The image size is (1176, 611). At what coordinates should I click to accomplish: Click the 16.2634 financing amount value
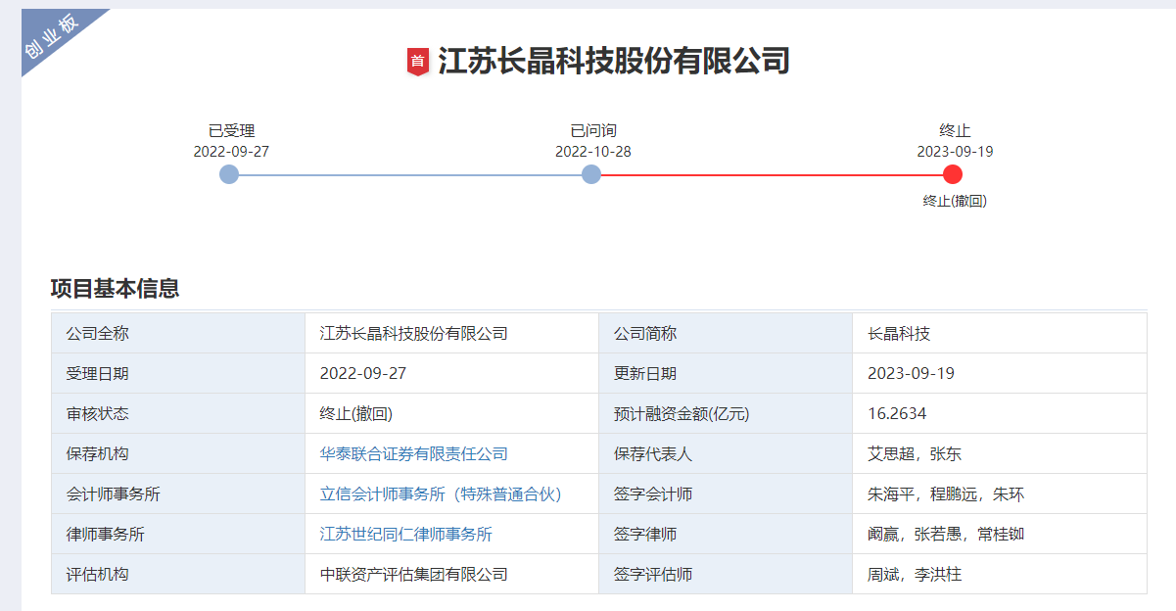coord(897,413)
